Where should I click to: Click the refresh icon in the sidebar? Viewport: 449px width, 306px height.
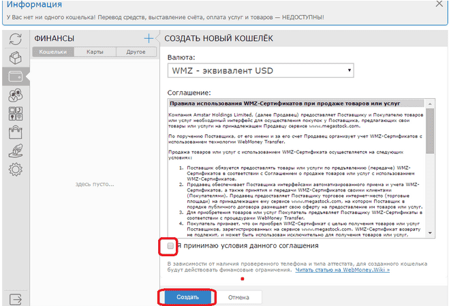[14, 40]
